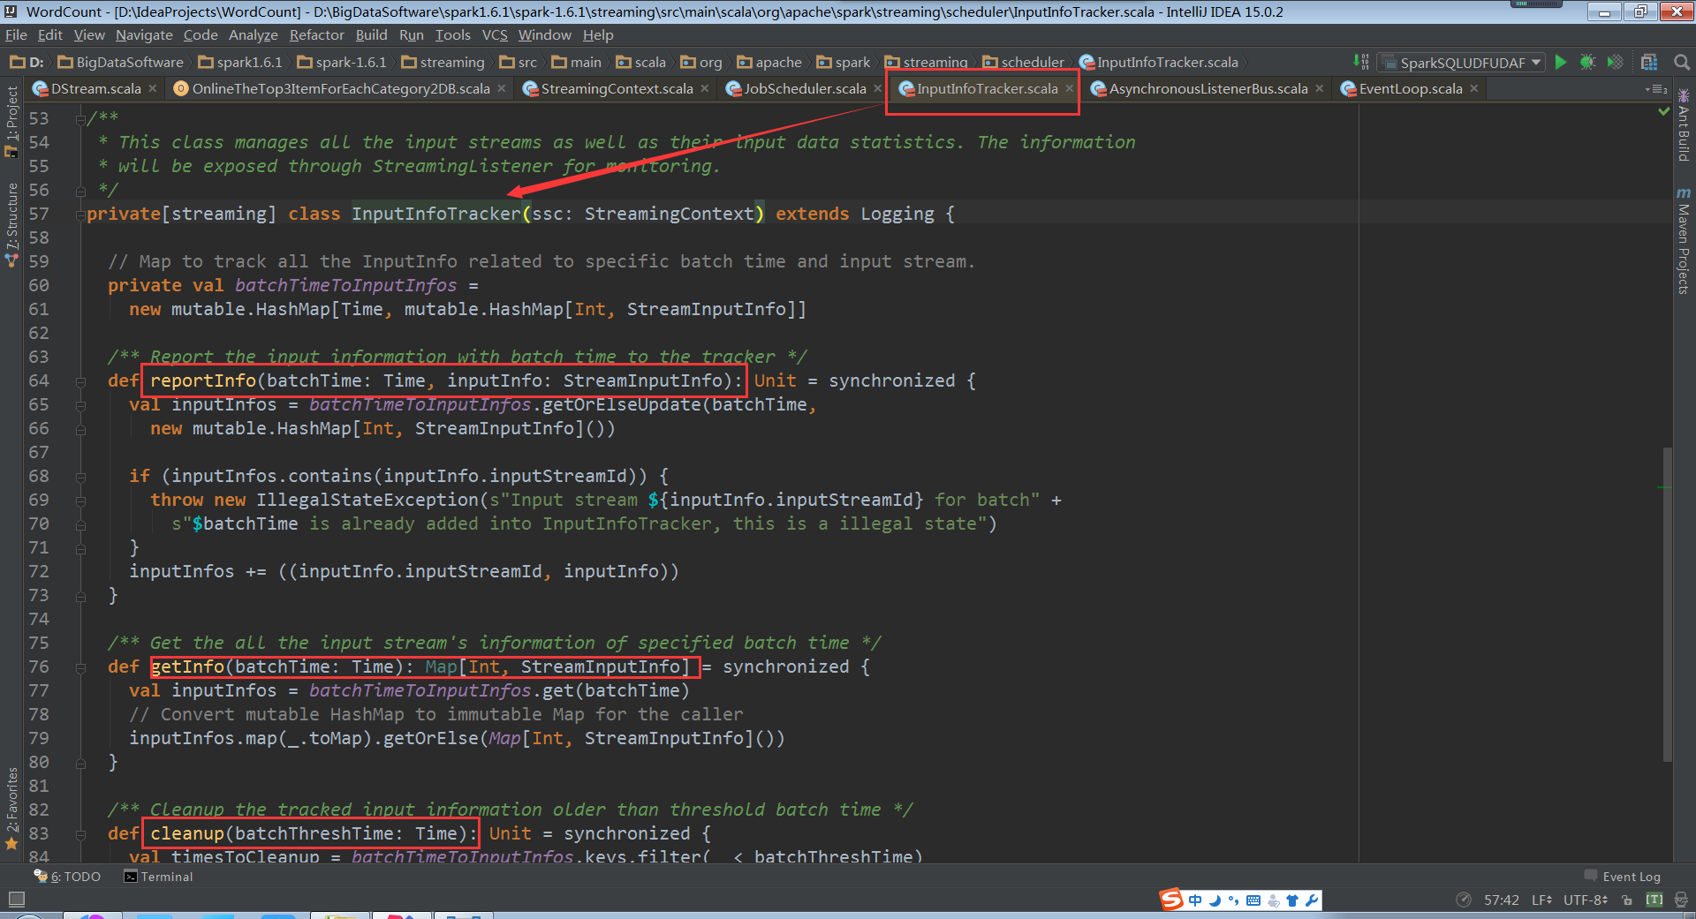Click the editor vertical scrollbar thumb
Viewport: 1696px width, 919px height.
click(x=1667, y=605)
